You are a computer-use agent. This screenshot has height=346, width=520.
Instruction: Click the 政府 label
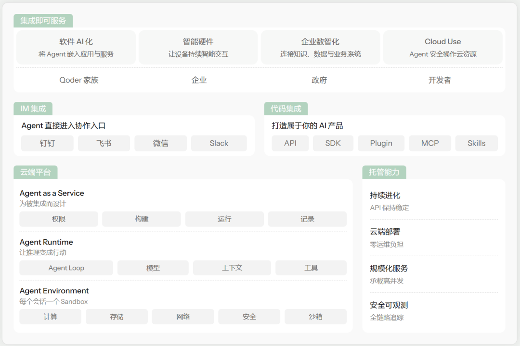tap(319, 80)
